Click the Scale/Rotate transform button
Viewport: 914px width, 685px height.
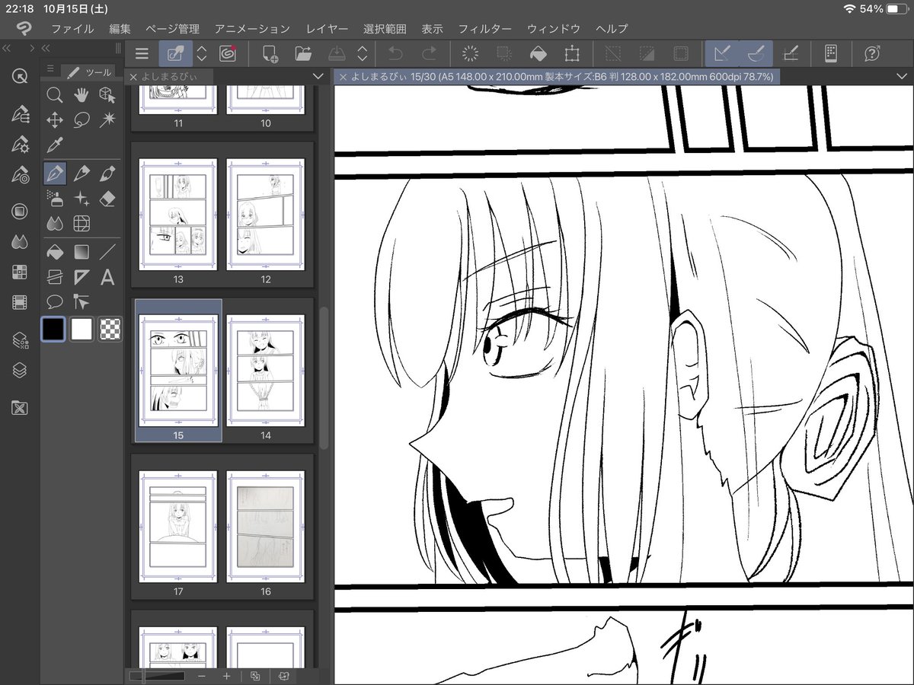click(571, 53)
